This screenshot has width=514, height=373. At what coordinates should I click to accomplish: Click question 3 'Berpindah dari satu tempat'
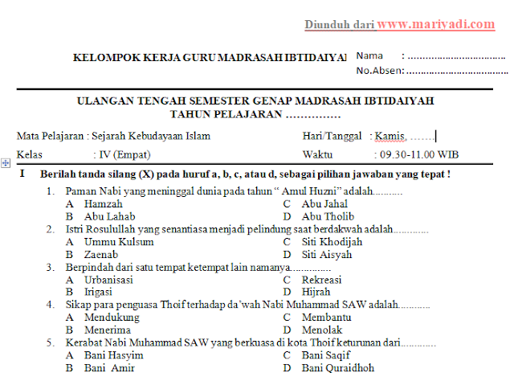tap(198, 268)
